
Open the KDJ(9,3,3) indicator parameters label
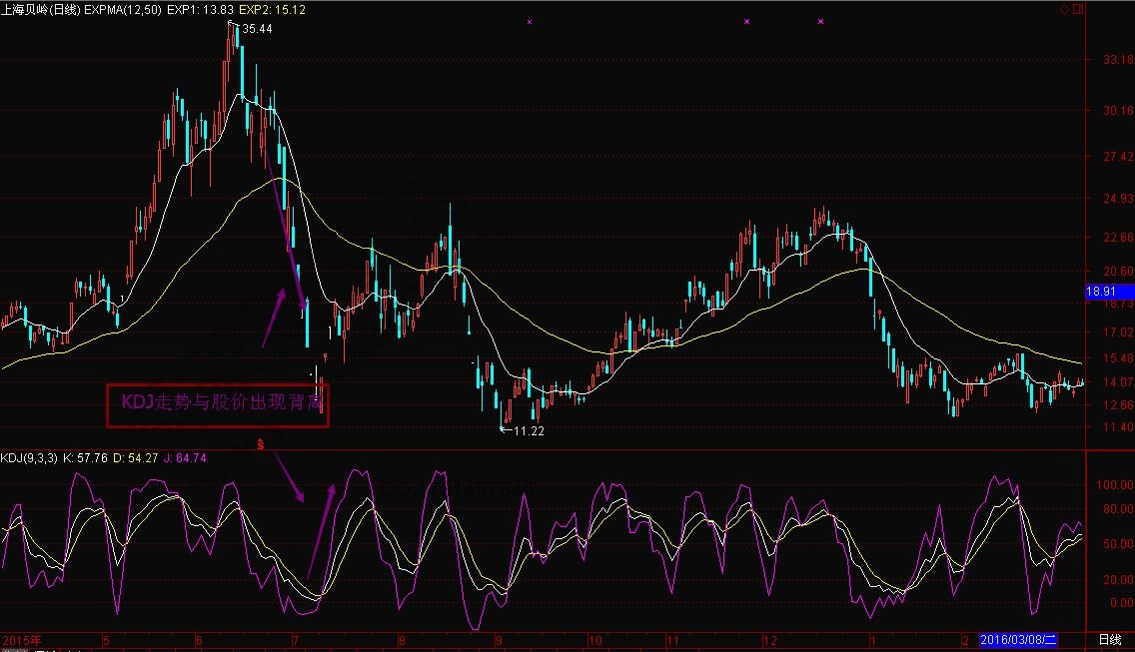point(28,458)
